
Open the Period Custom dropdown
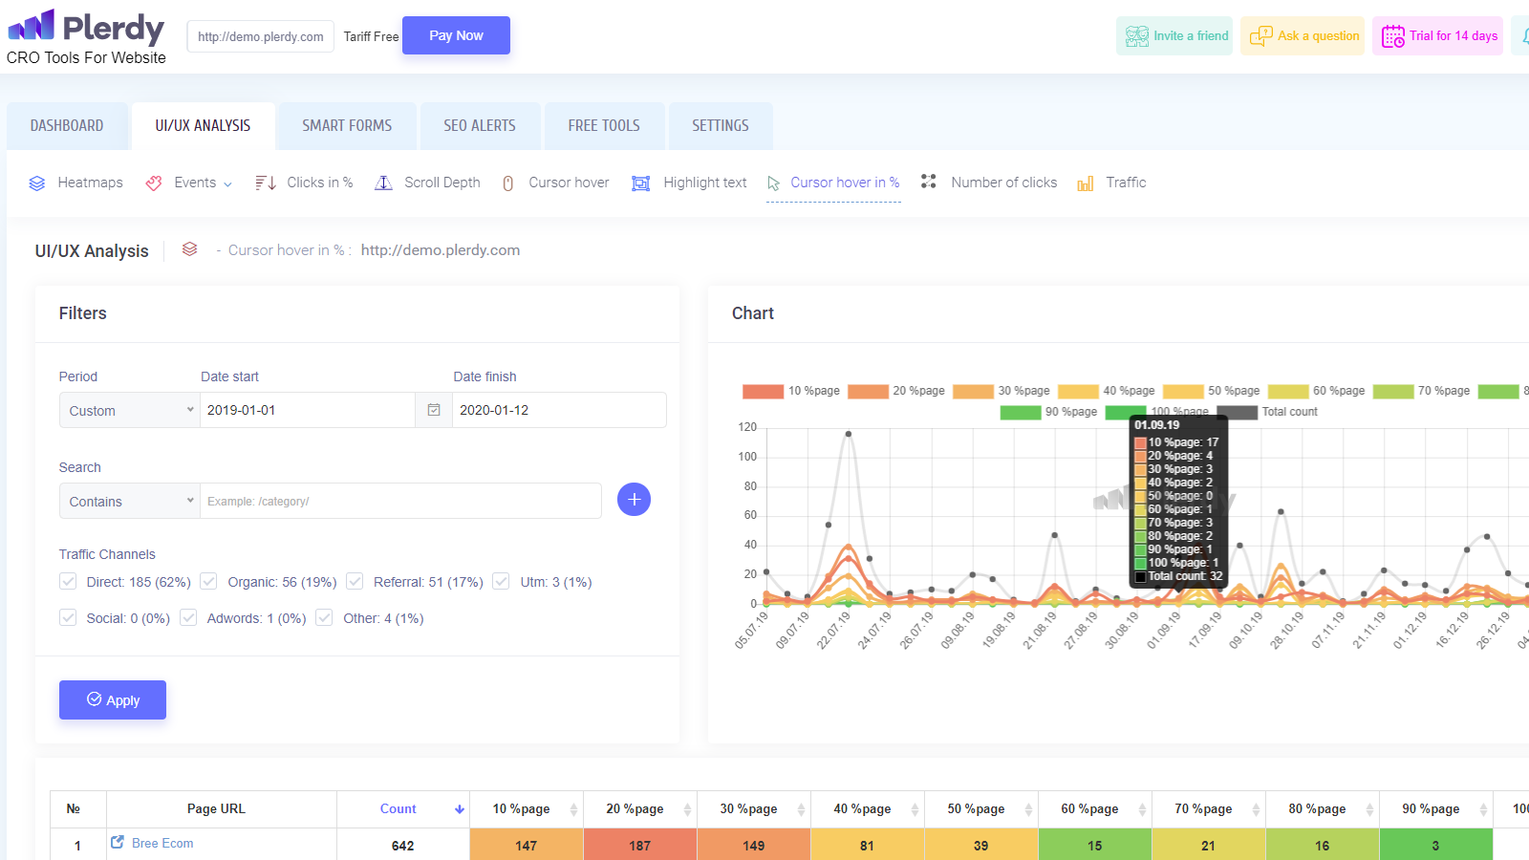tap(130, 410)
